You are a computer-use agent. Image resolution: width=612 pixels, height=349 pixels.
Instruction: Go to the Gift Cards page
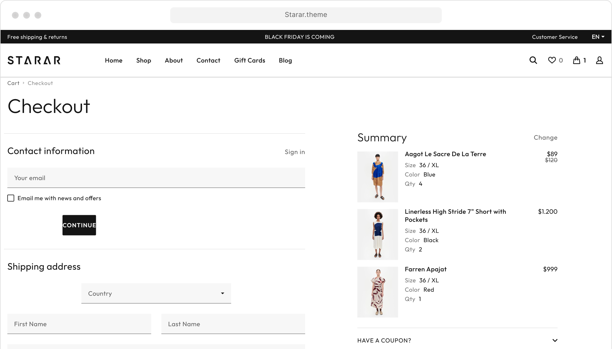(249, 60)
